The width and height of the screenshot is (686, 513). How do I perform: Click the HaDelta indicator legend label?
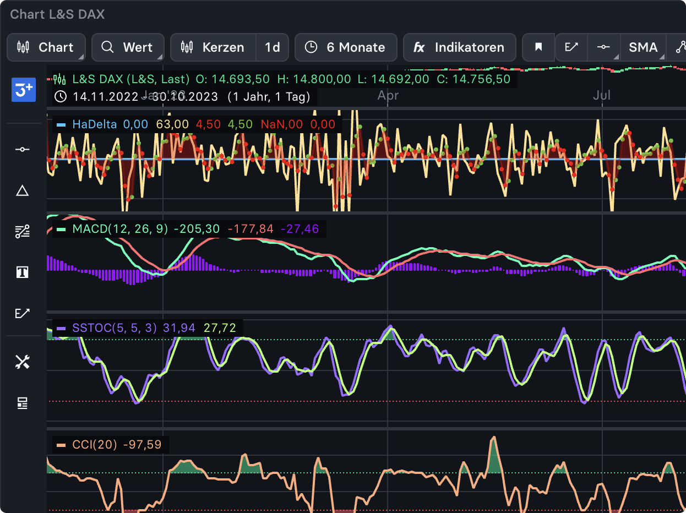(x=94, y=124)
